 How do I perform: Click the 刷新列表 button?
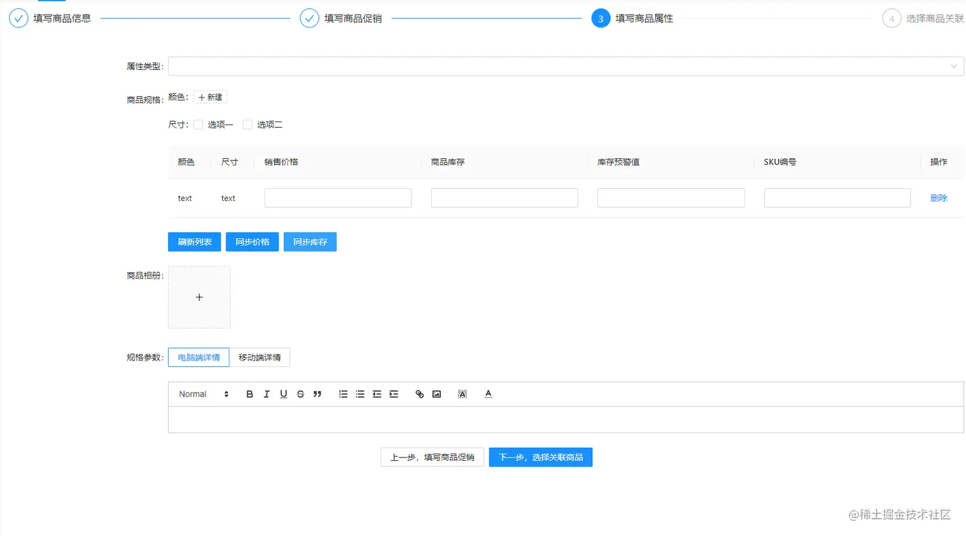tap(194, 242)
